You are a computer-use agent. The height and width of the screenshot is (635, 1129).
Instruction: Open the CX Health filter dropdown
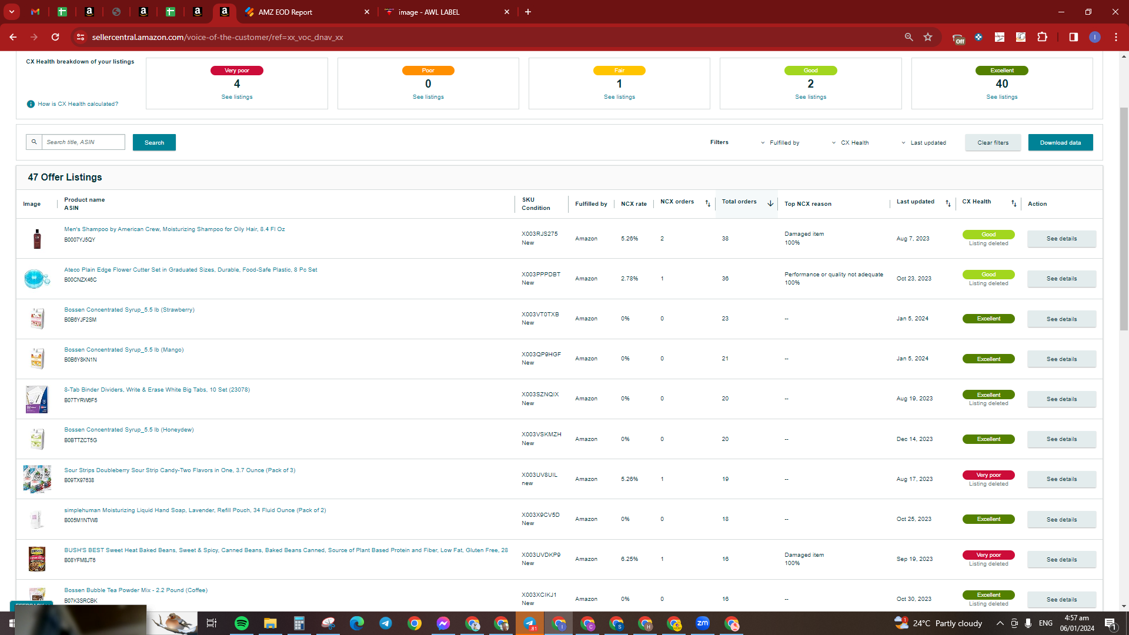pos(850,142)
